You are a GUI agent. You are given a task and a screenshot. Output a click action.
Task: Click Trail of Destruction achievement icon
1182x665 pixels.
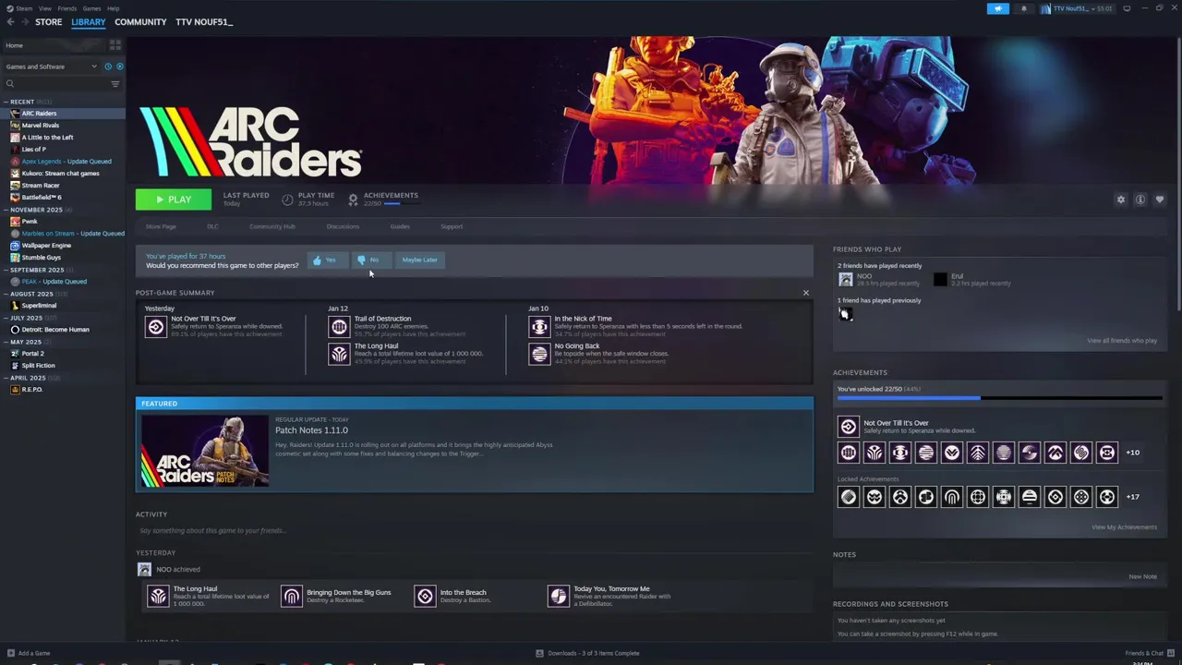tap(339, 326)
